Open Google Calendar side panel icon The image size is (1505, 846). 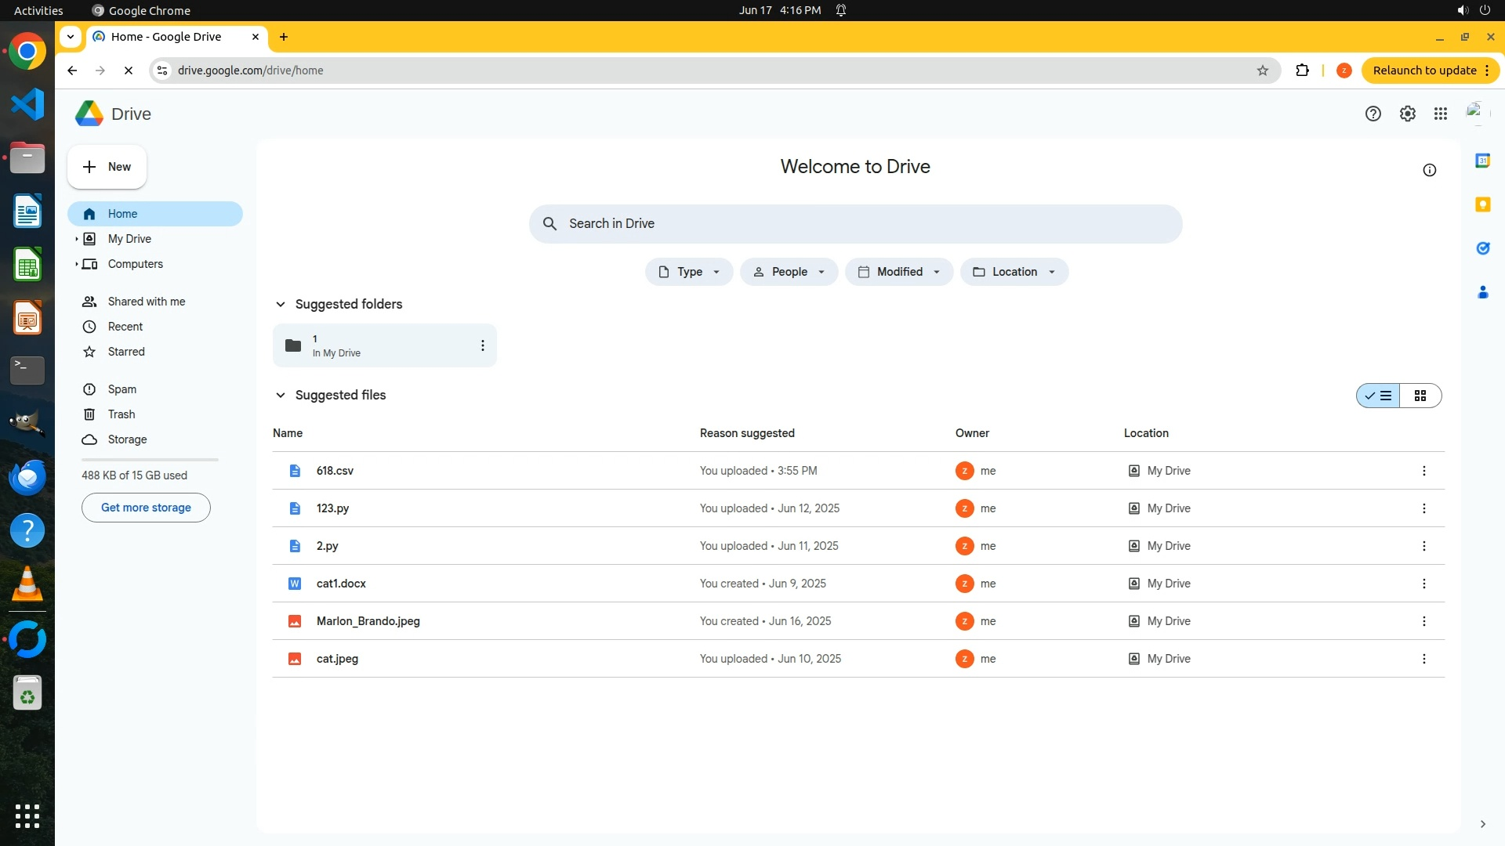click(1482, 161)
